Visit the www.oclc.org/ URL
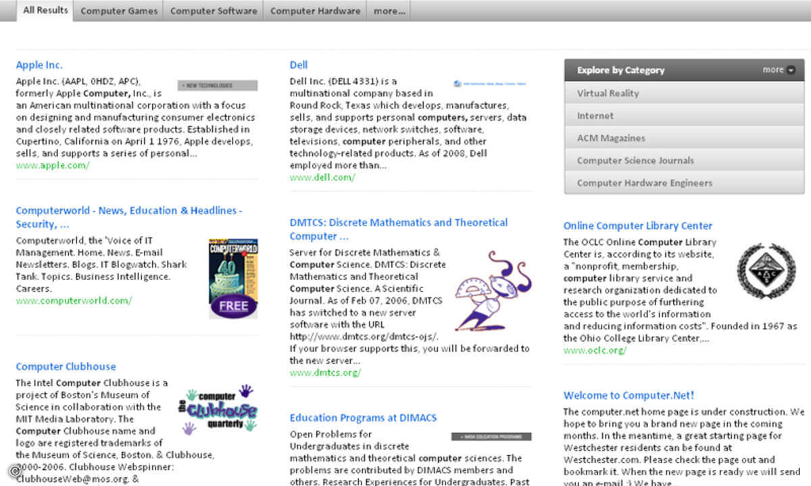The width and height of the screenshot is (811, 486). coord(595,350)
